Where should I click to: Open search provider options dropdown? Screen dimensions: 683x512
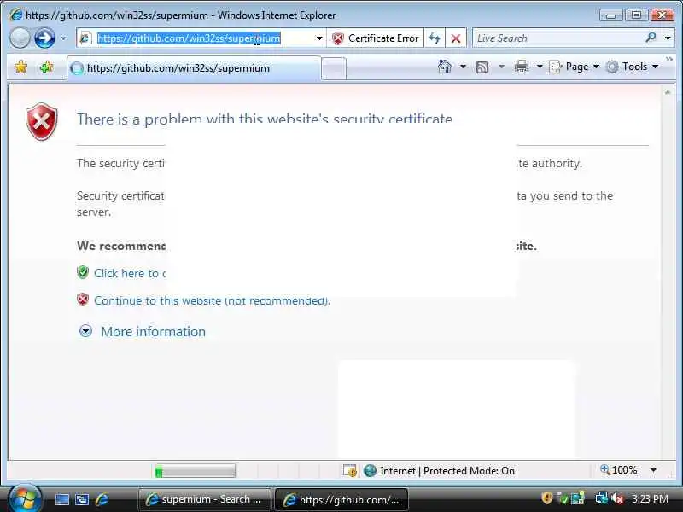click(x=668, y=38)
